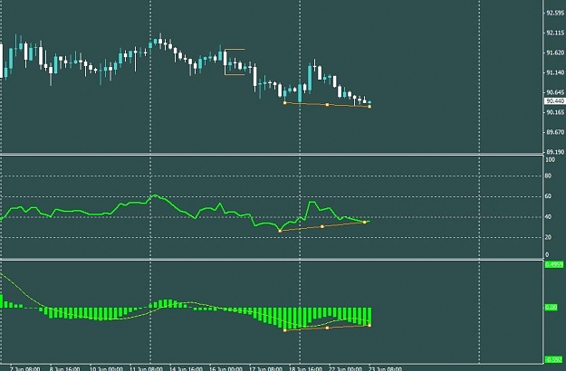Click the MACD upper scale value 0.4959
The image size is (566, 371).
point(554,264)
